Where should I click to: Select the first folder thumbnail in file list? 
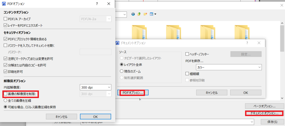139,32
